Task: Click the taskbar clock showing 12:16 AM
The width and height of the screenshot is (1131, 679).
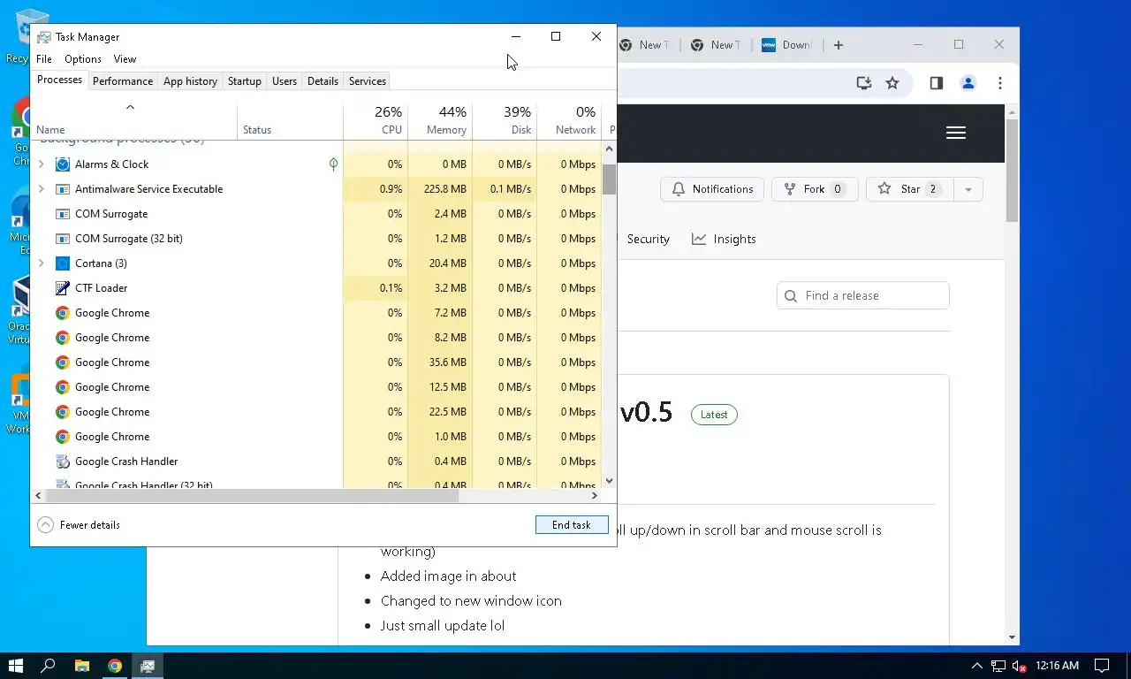Action: click(1058, 666)
